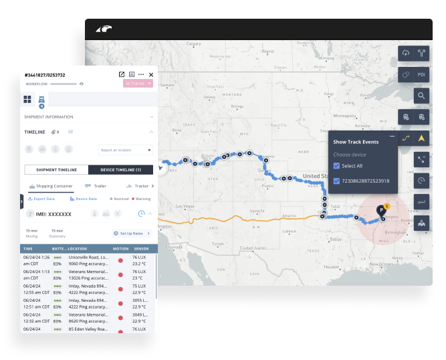Screen dimensions: 446x360
Task: Open timeline comments icon
Action: click(70, 132)
